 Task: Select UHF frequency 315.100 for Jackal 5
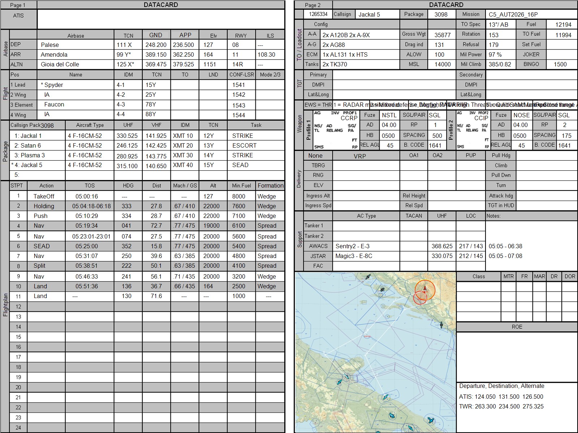128,166
